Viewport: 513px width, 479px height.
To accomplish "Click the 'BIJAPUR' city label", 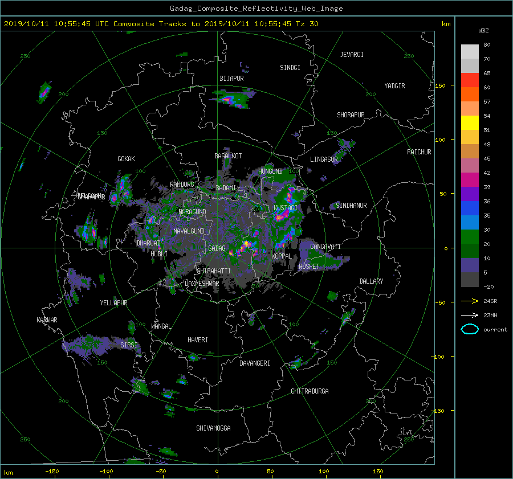I will pos(231,79).
